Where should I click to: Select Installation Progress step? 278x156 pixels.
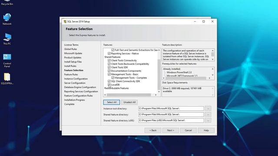point(74,100)
